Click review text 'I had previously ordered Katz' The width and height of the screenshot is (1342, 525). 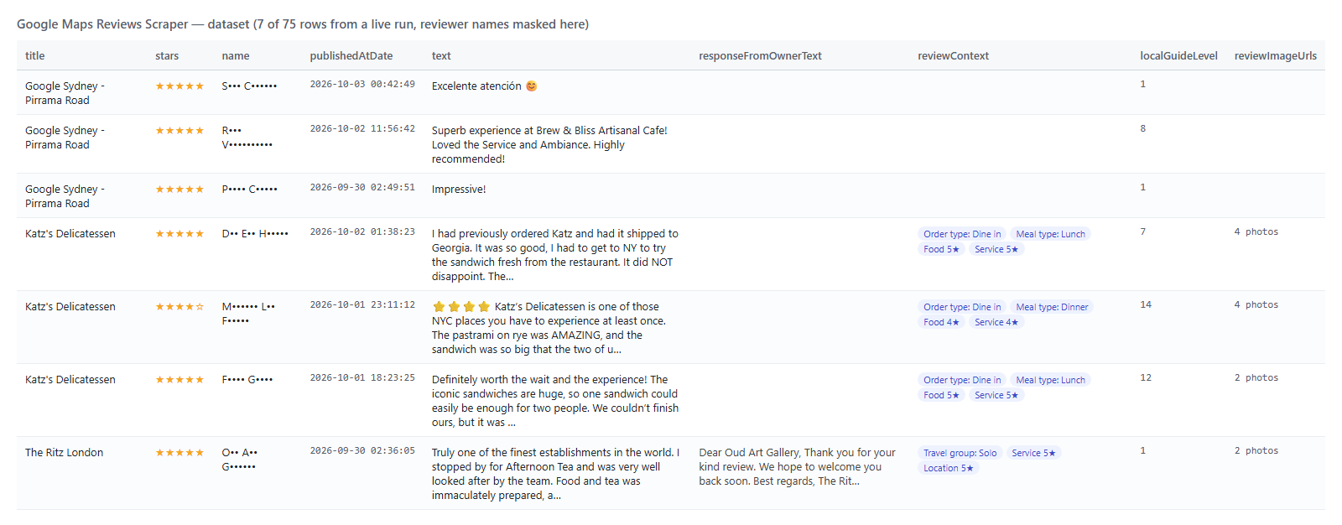(555, 255)
